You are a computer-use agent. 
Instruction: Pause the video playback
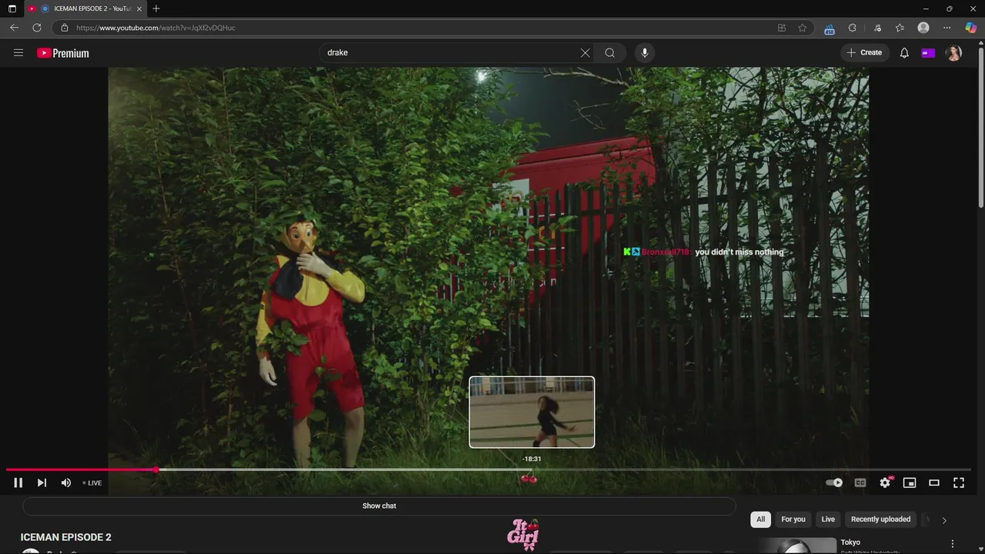[18, 482]
